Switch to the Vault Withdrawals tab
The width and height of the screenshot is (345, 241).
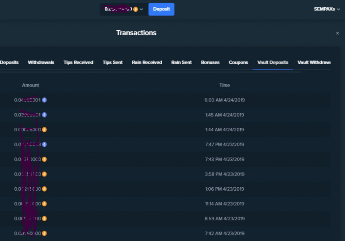[314, 62]
